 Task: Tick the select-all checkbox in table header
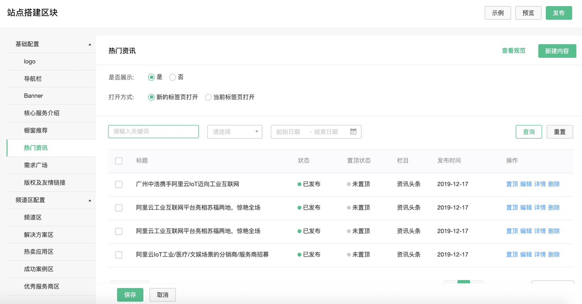pyautogui.click(x=119, y=161)
